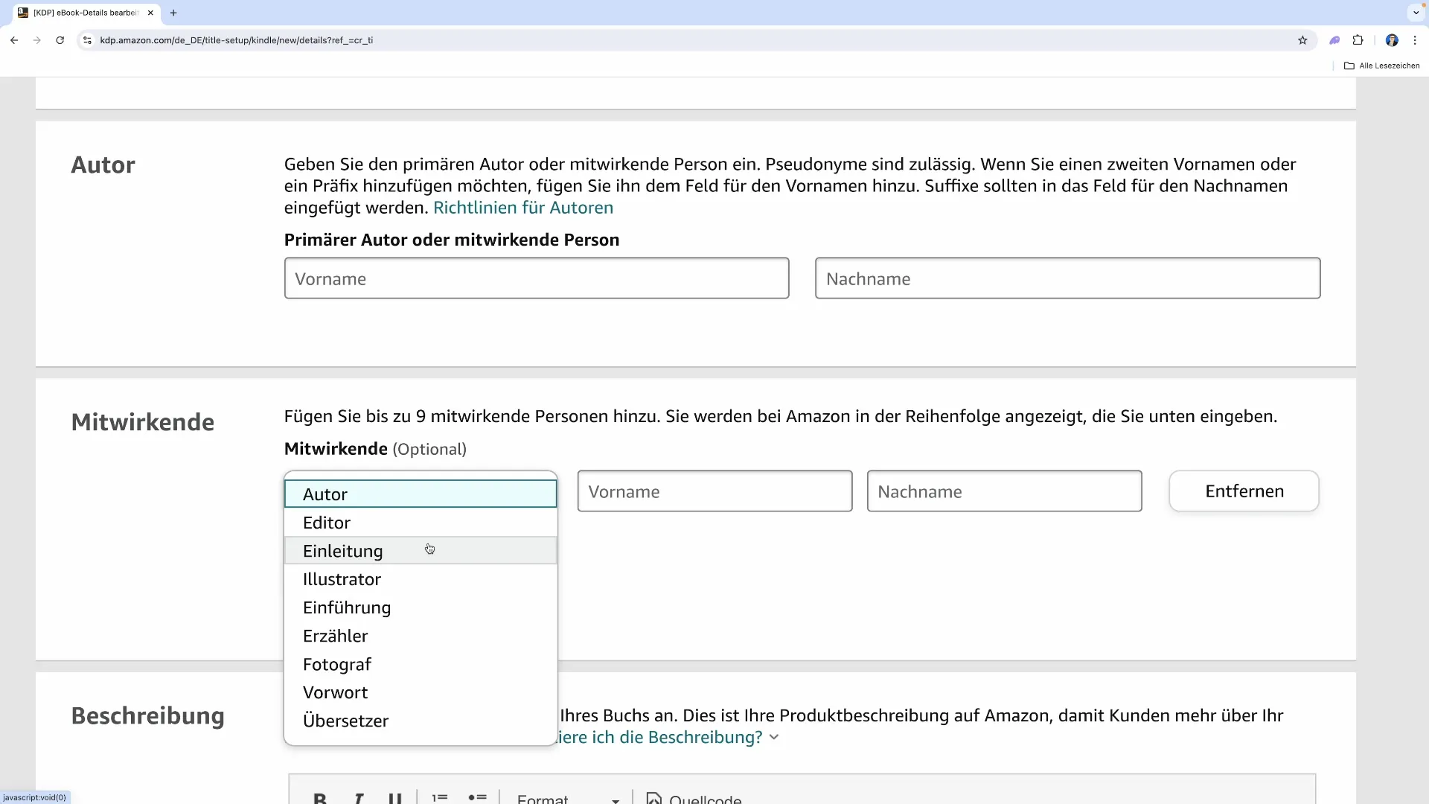Open the Chrome profile avatar
This screenshot has height=804, width=1429.
point(1392,40)
